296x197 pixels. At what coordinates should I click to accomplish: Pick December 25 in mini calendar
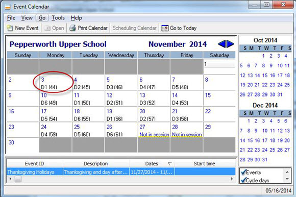(x=272, y=150)
